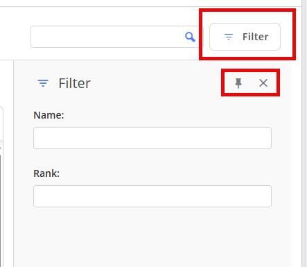
Task: Click the left end of the search box
Action: [40, 37]
